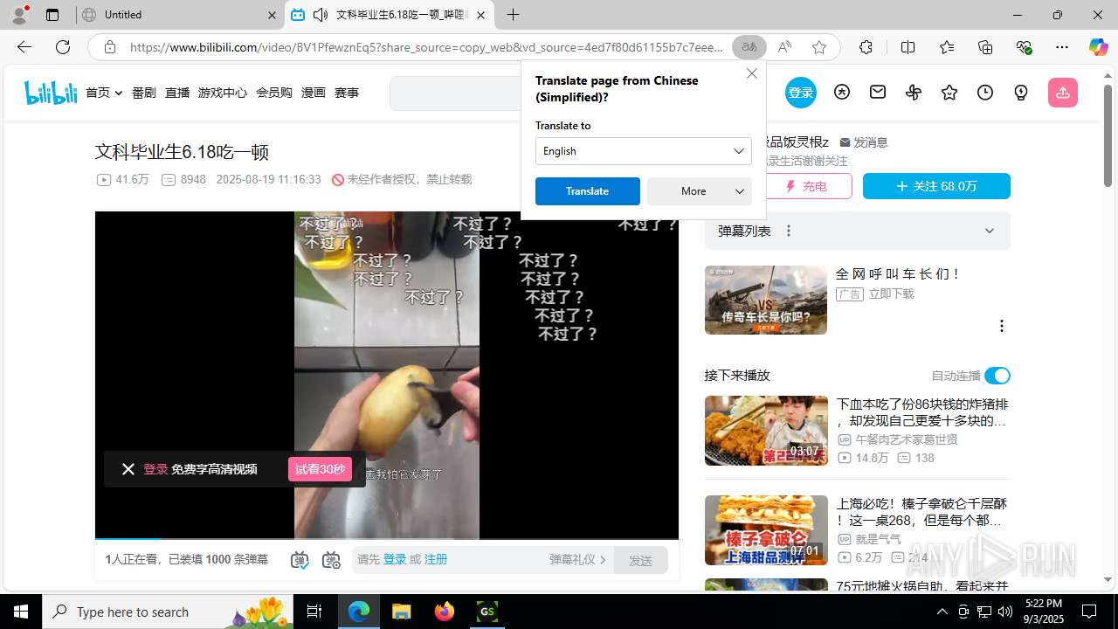
Task: Click the pink upload 投稿 button
Action: pyautogui.click(x=1062, y=93)
